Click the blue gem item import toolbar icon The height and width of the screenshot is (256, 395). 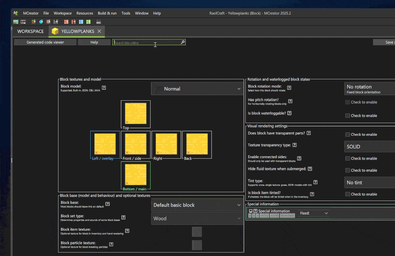[x=41, y=22]
